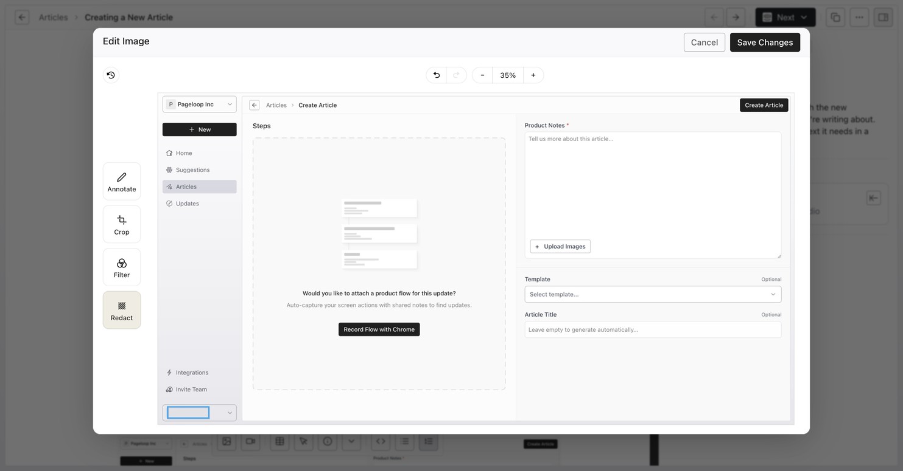Click the 'Edit Image' dialog title
The height and width of the screenshot is (471, 903).
pyautogui.click(x=126, y=41)
